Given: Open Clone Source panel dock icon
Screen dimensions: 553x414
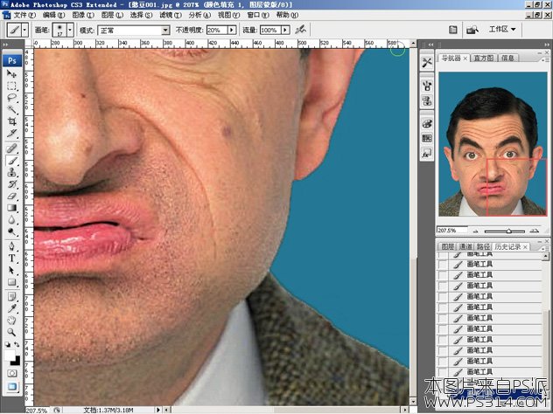Looking at the screenshot, I should pos(427,101).
